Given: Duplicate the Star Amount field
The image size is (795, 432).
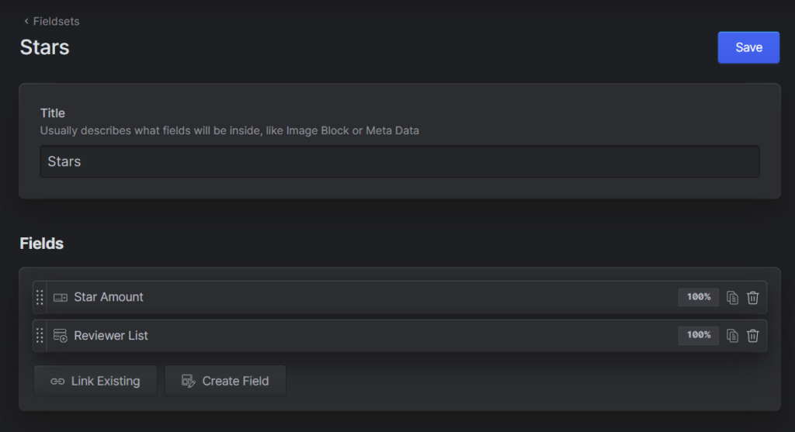Looking at the screenshot, I should [732, 297].
